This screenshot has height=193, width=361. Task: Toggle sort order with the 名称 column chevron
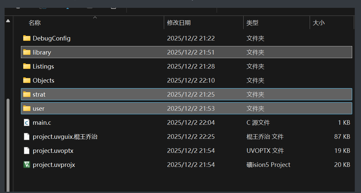(x=95, y=18)
